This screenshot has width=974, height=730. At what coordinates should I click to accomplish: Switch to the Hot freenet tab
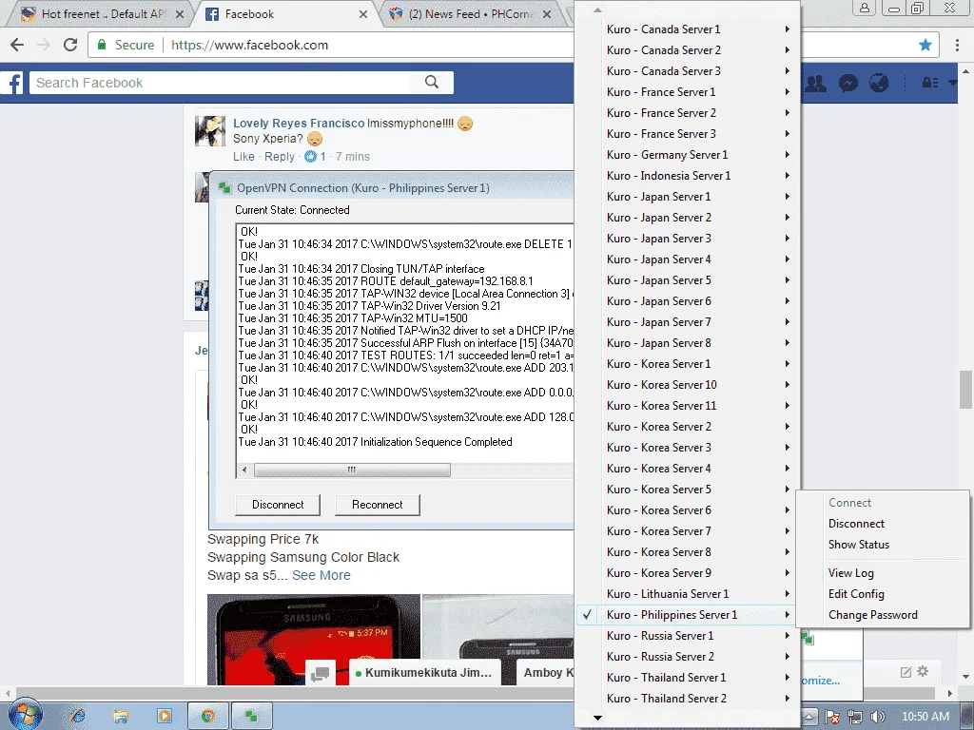99,14
